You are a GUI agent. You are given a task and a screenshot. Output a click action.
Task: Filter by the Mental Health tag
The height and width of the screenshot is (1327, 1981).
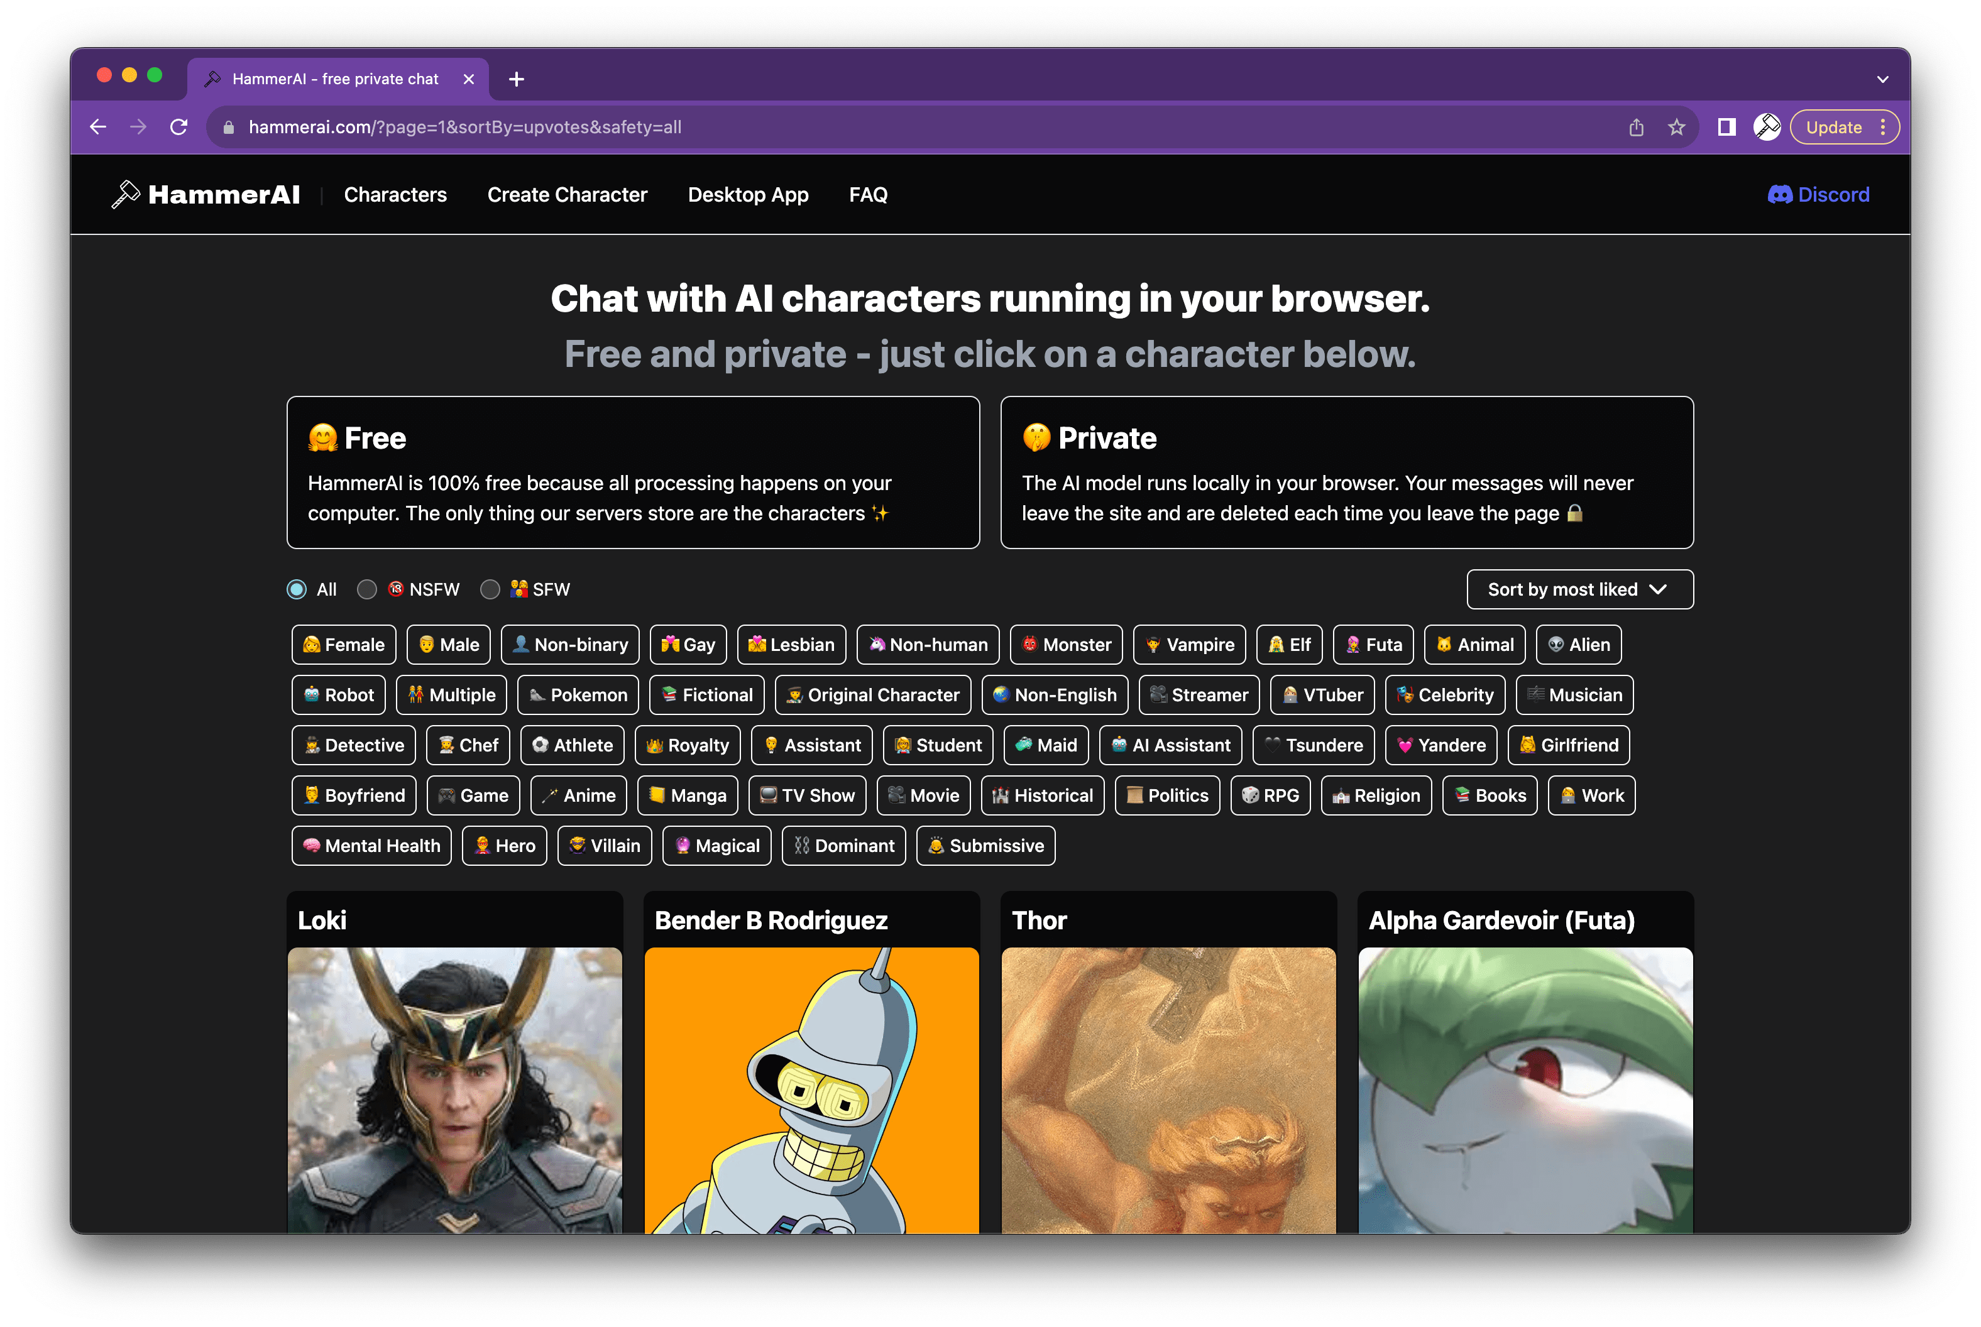point(371,846)
